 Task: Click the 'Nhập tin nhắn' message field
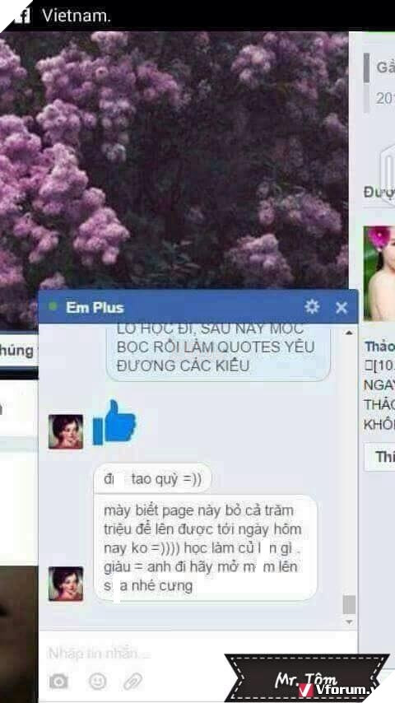(197, 654)
